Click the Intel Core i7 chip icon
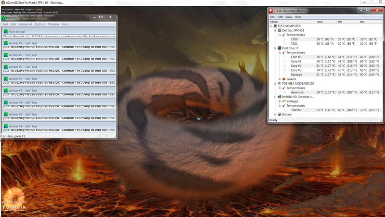The image size is (385, 217). point(280,48)
